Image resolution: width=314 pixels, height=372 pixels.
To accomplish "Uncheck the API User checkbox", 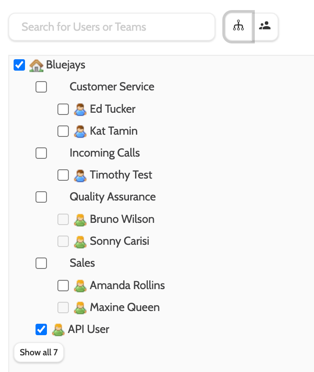I will 41,329.
